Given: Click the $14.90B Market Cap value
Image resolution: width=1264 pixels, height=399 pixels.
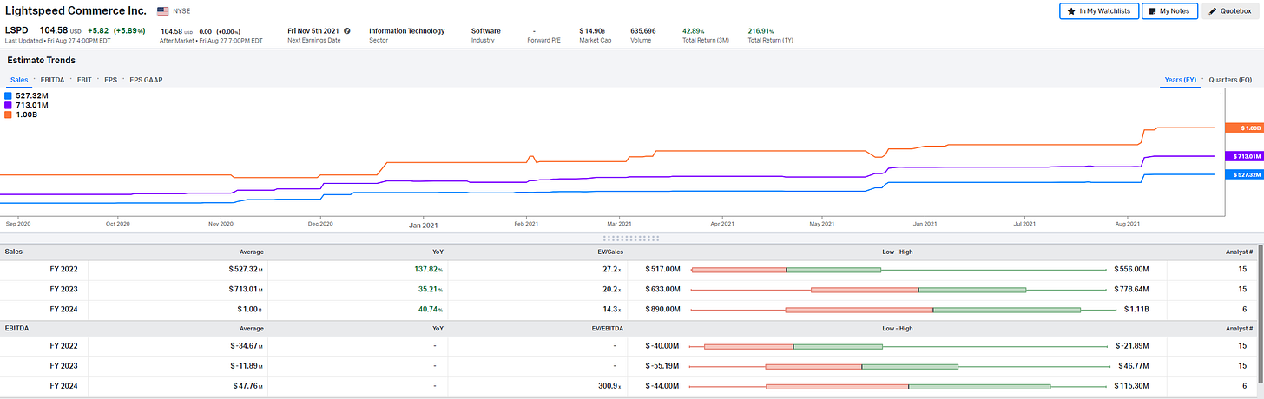Looking at the screenshot, I should click(x=593, y=30).
